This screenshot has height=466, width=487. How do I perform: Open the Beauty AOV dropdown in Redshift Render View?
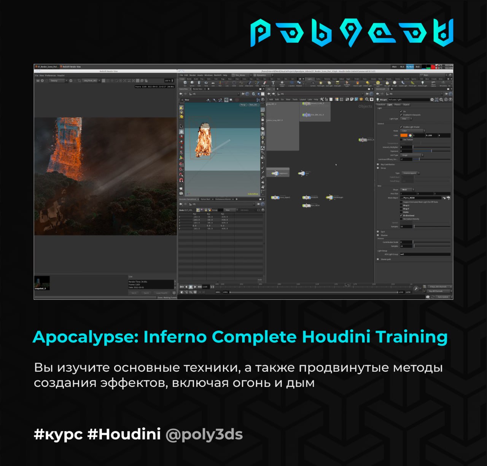click(x=58, y=81)
